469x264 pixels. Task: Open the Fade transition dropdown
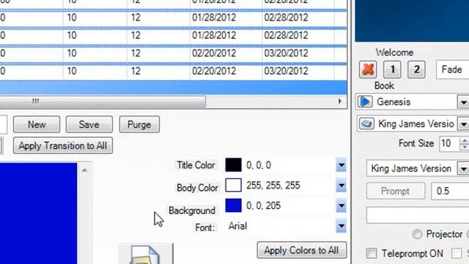[453, 70]
